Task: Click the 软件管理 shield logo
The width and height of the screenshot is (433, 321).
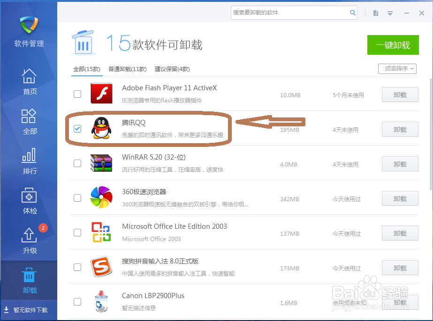Action: click(x=29, y=25)
